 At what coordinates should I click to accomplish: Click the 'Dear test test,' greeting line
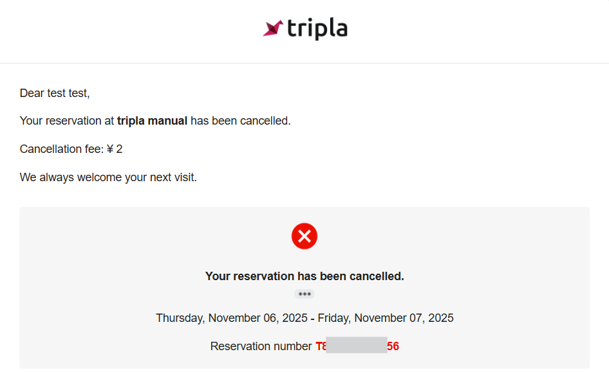click(x=55, y=93)
